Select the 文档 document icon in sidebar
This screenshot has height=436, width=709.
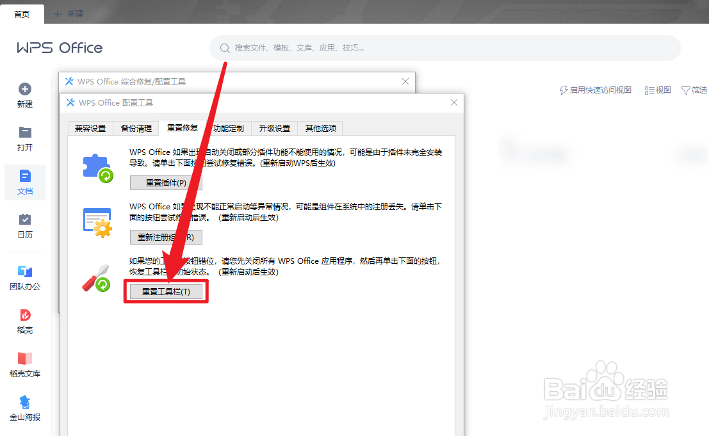[25, 176]
